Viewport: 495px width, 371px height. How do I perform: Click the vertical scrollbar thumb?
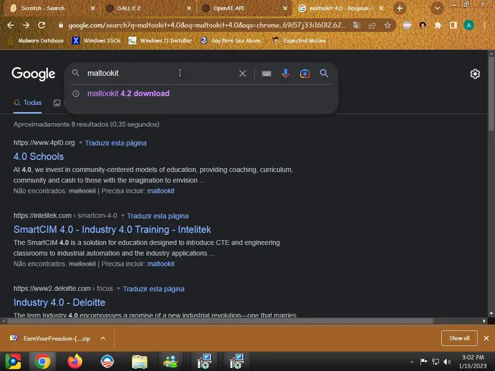pos(491,93)
